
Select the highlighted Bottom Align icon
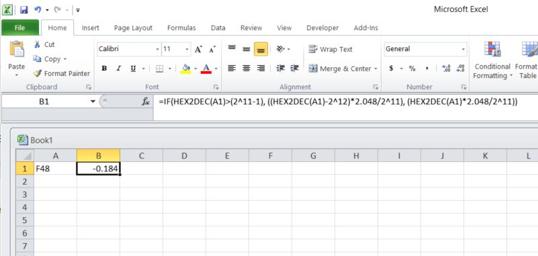click(x=261, y=49)
